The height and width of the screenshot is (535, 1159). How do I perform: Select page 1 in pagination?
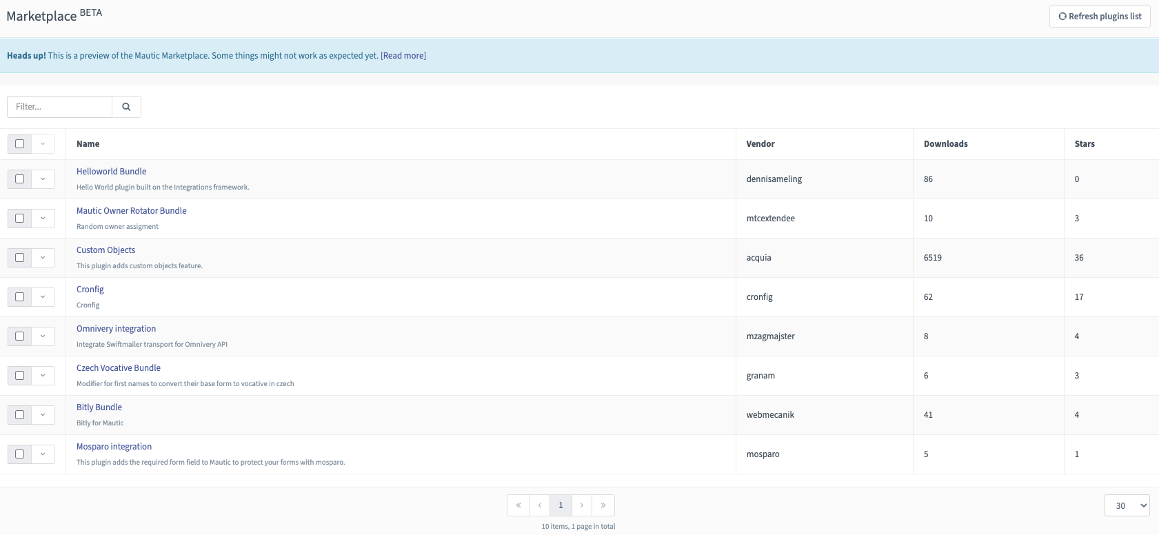(561, 505)
